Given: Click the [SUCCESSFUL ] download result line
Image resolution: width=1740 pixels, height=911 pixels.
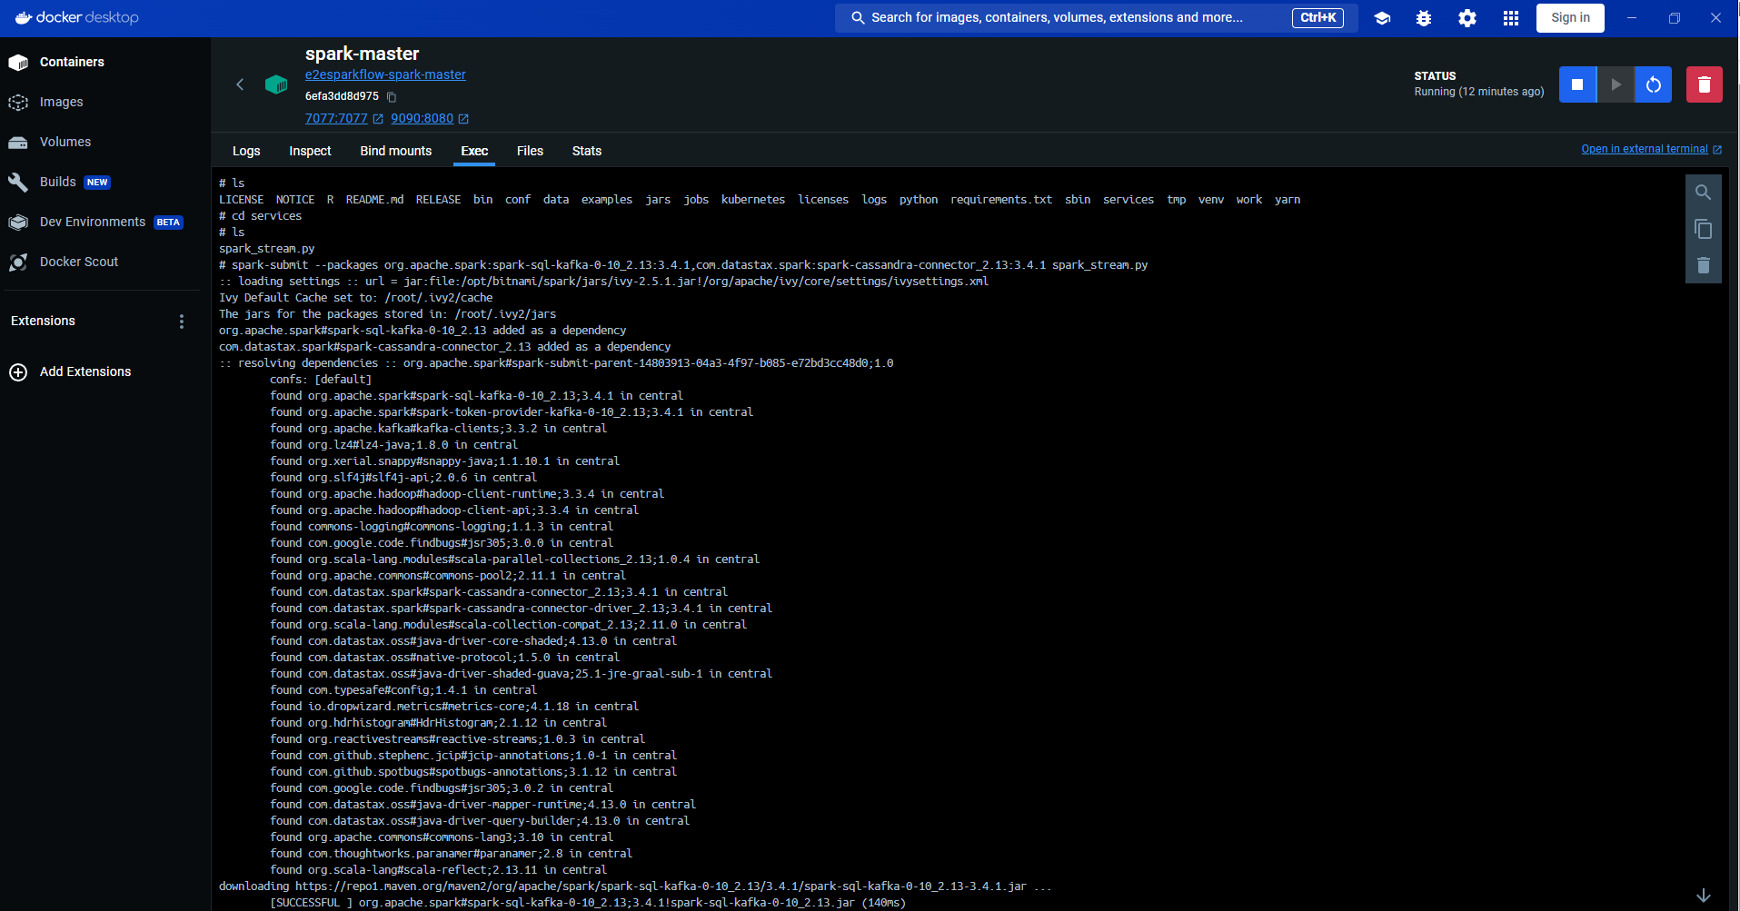Looking at the screenshot, I should (x=588, y=903).
